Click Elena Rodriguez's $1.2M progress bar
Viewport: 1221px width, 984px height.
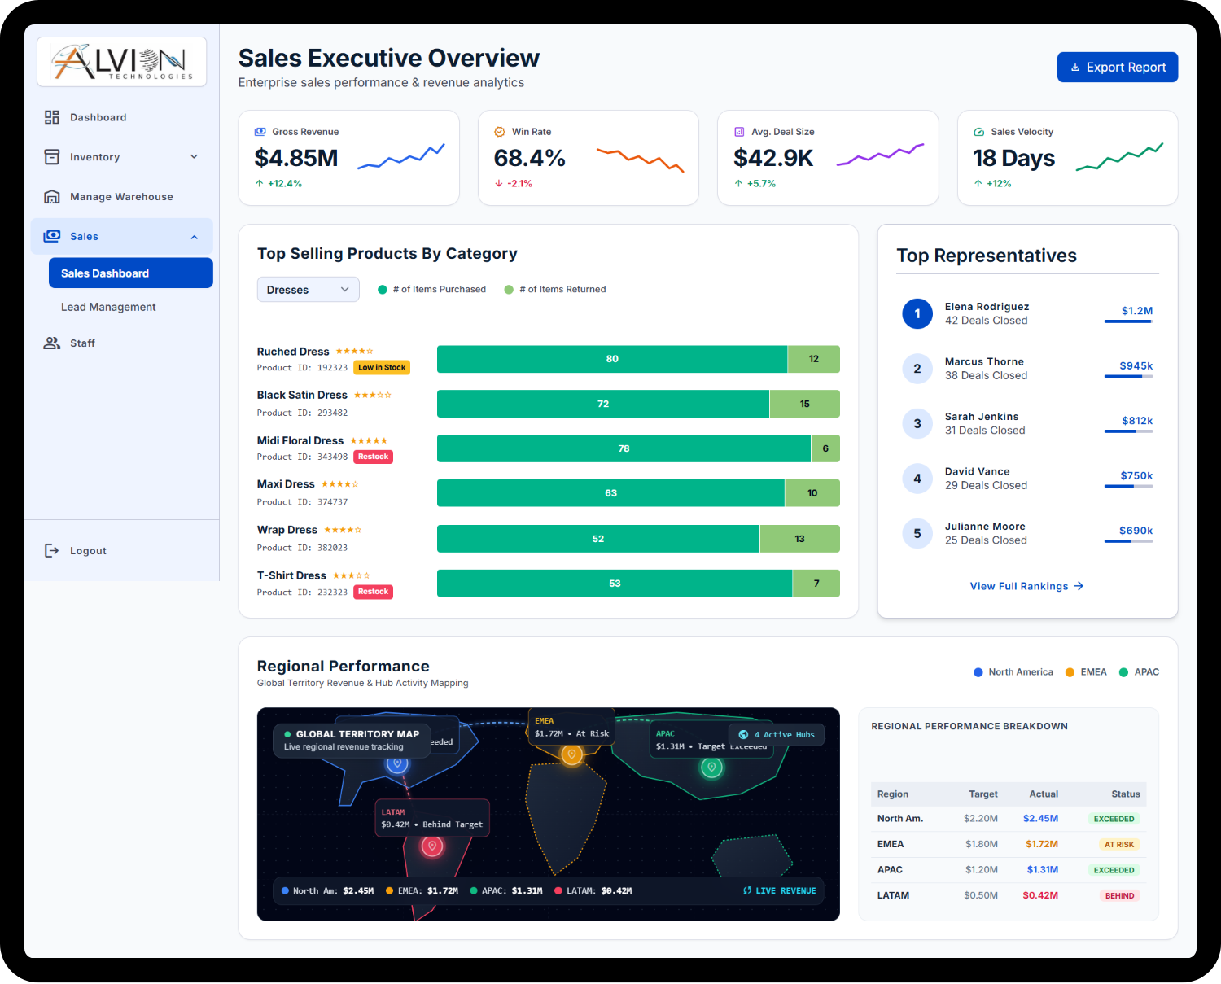(1129, 321)
